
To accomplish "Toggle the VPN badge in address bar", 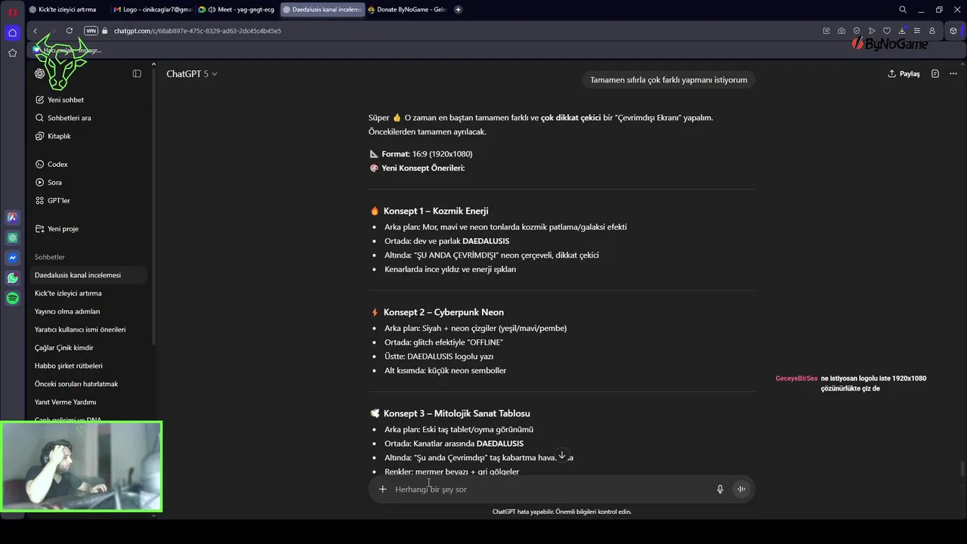I will [x=91, y=31].
